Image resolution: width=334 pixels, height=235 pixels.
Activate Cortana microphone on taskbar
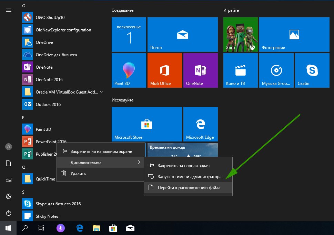coord(61,228)
